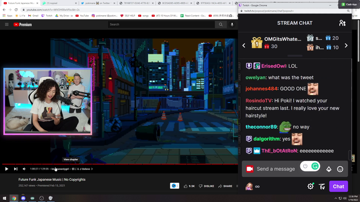Seek on the red video progress bar
Image resolution: width=360 pixels, height=202 pixels.
tap(120, 164)
